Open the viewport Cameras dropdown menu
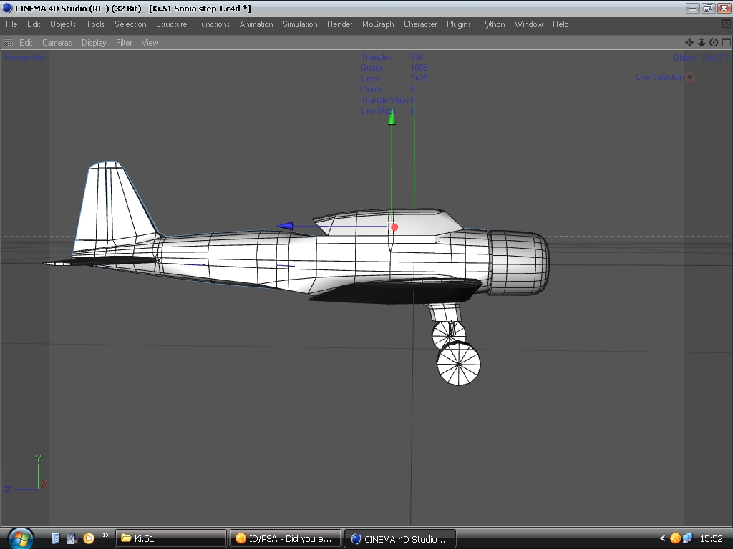Viewport: 733px width, 549px height. (x=57, y=43)
